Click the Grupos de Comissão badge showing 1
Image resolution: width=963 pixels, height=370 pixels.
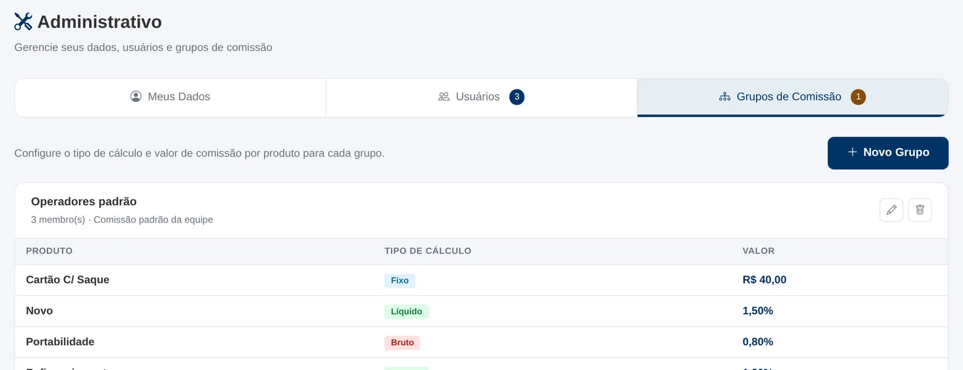coord(858,97)
